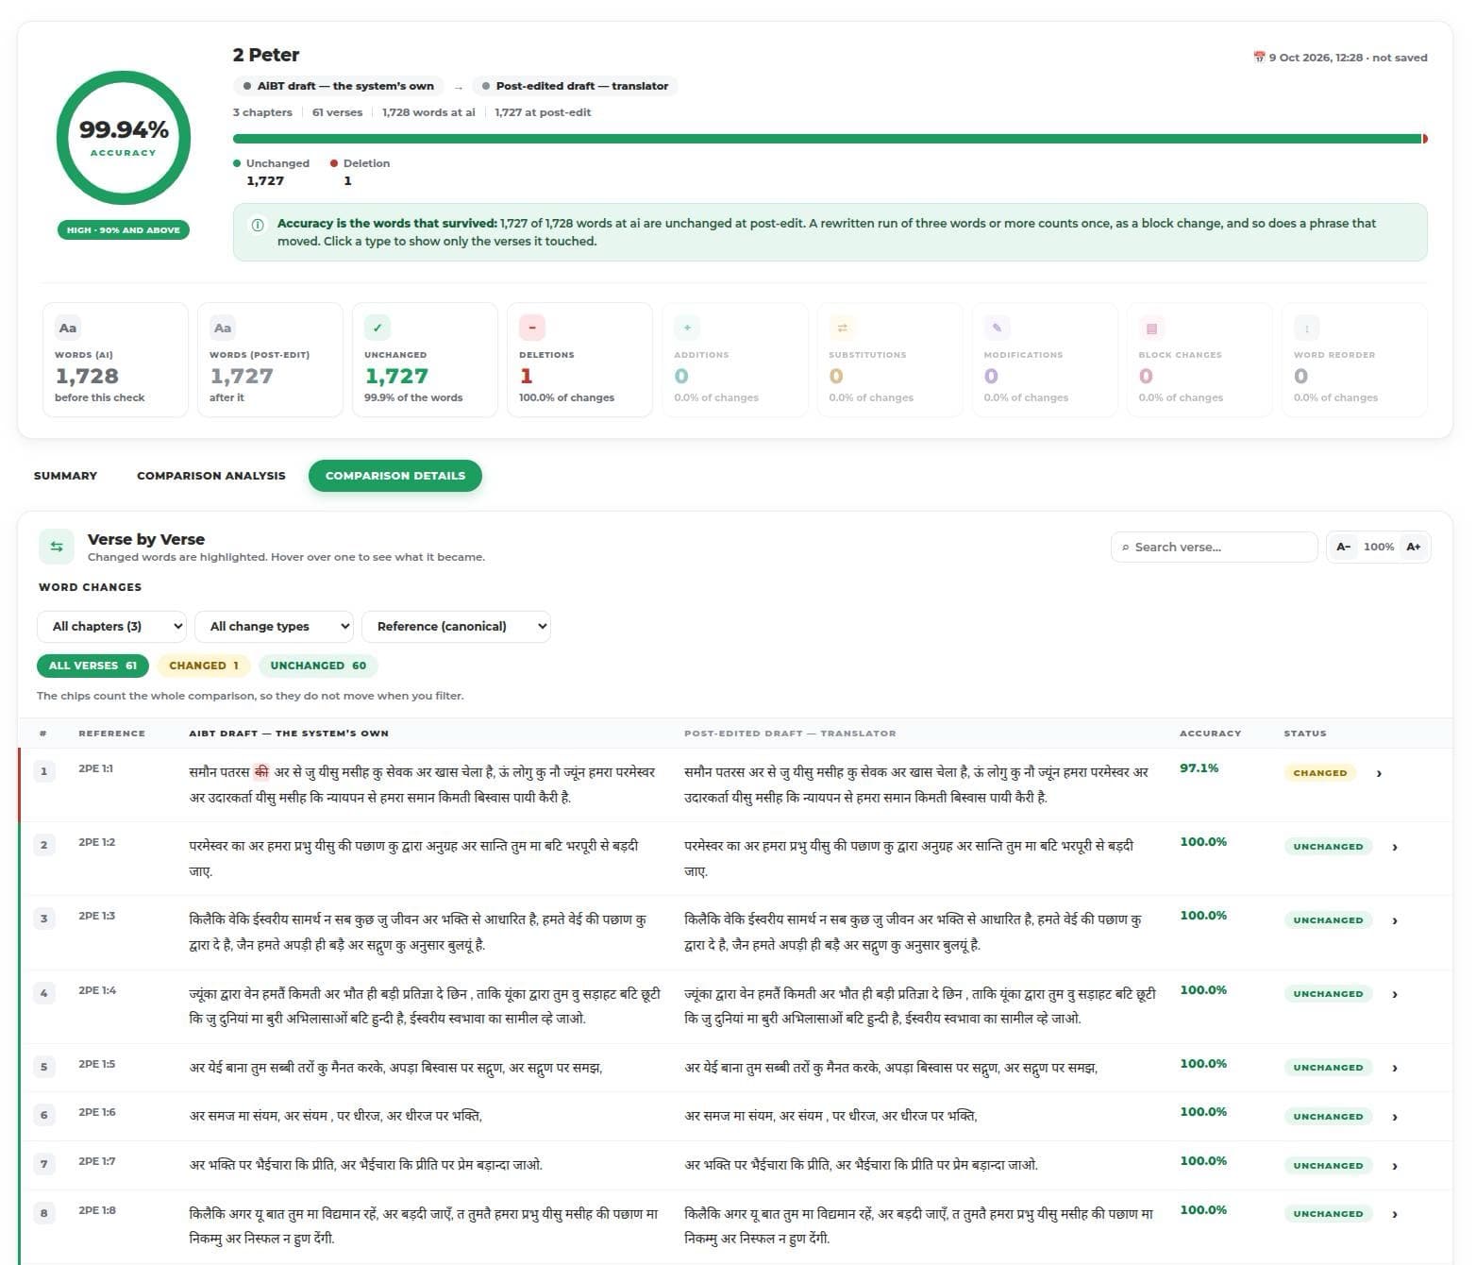Click the Additions plus icon
This screenshot has height=1265, width=1476.
coord(687,328)
